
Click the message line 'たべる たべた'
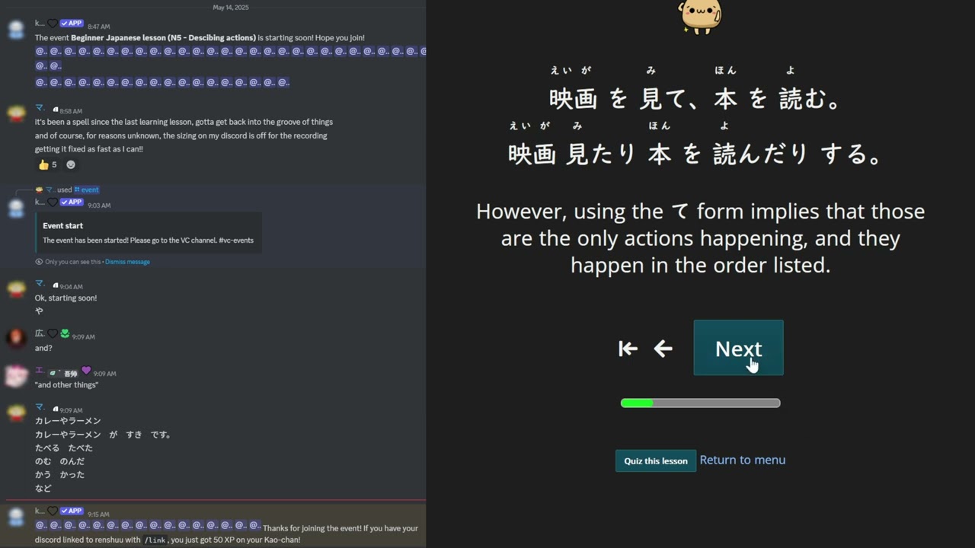[64, 448]
